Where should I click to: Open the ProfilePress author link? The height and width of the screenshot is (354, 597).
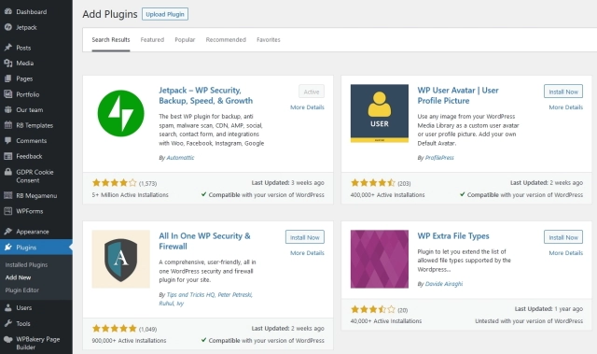[x=439, y=157]
